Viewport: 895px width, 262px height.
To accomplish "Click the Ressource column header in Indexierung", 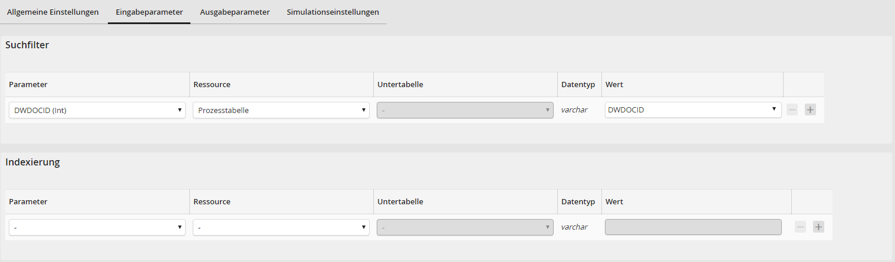I will point(212,202).
